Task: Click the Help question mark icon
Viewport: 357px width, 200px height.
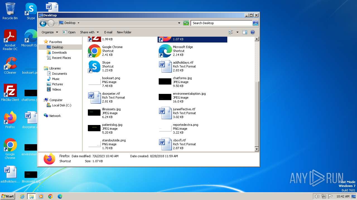Action: tap(253, 32)
